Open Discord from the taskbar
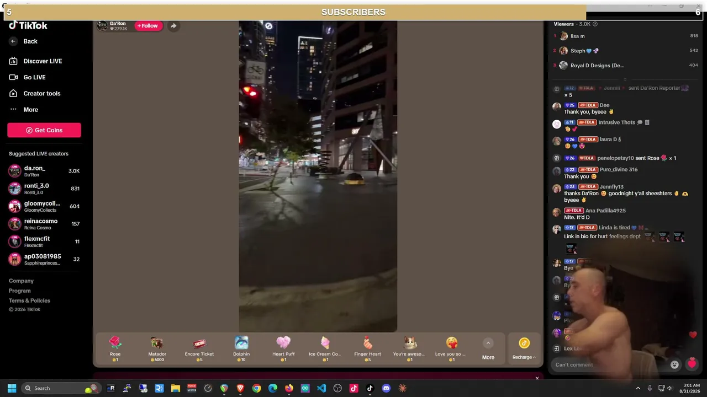The image size is (707, 397). point(386,388)
